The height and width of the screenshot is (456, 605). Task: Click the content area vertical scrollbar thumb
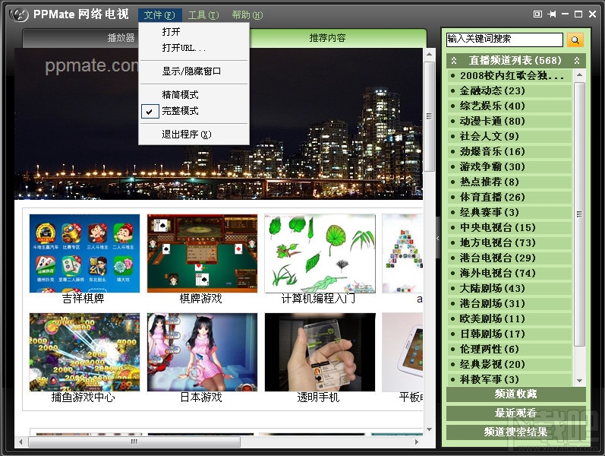pos(429,116)
